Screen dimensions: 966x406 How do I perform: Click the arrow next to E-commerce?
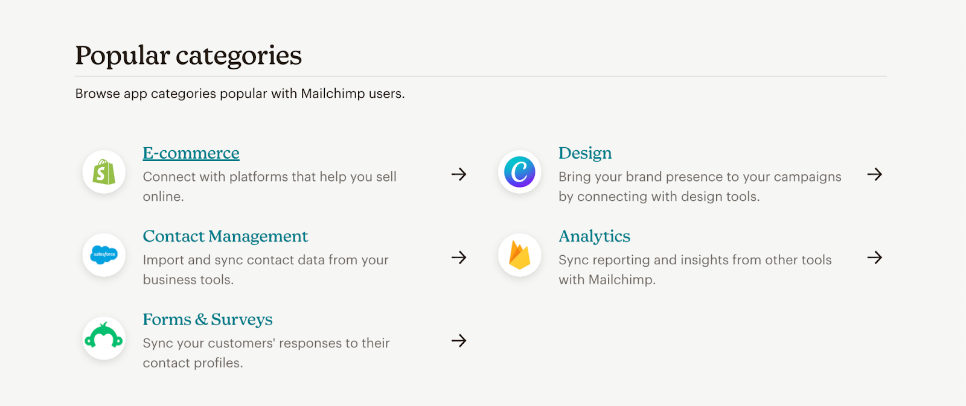[459, 174]
